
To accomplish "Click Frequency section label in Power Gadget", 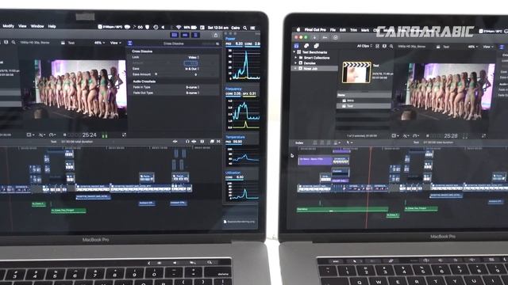I will pos(233,89).
